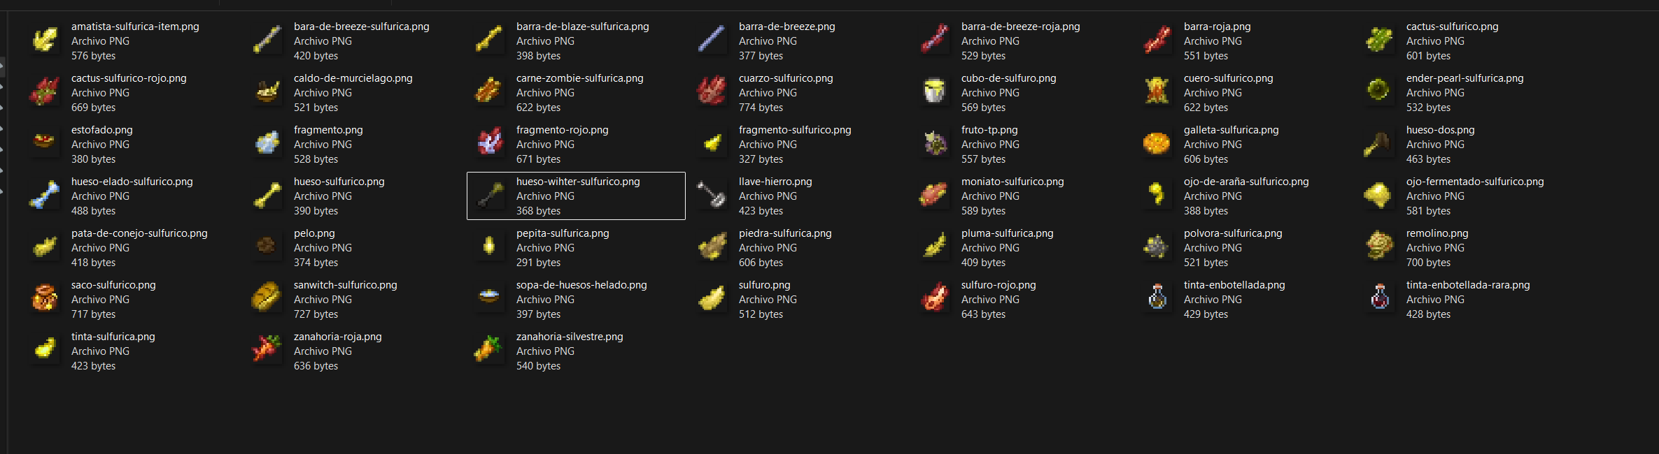Viewport: 1659px width, 454px height.
Task: Select the highlighted hueso-wihter-sulfurico.png item
Action: 576,196
